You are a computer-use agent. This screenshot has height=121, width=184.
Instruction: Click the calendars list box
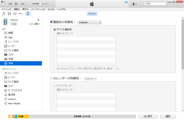tap(86, 102)
